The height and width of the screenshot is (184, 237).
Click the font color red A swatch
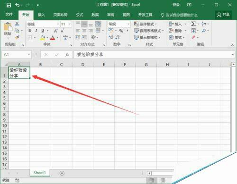[x=53, y=37]
